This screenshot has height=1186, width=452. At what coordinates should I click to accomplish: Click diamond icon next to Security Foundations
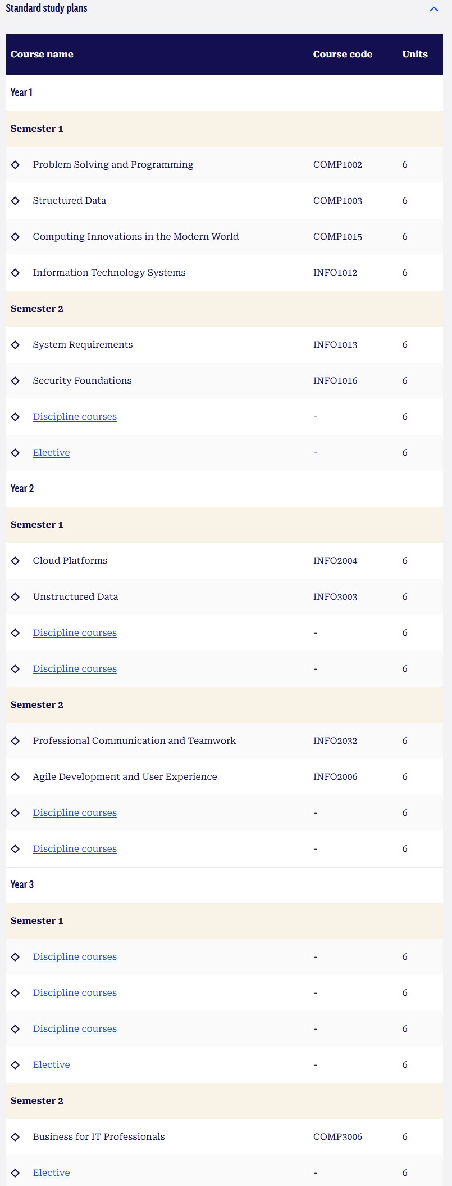coord(15,381)
